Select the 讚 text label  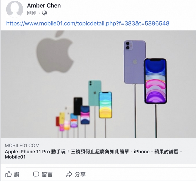pyautogui.click(x=17, y=174)
